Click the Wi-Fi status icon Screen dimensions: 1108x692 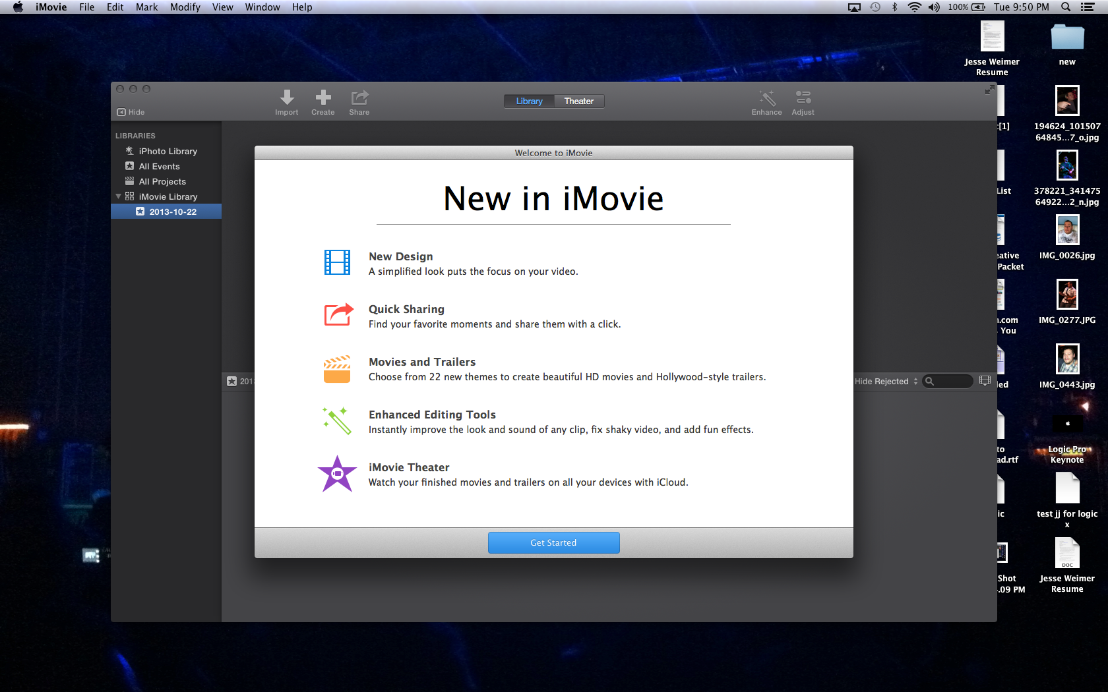(914, 7)
